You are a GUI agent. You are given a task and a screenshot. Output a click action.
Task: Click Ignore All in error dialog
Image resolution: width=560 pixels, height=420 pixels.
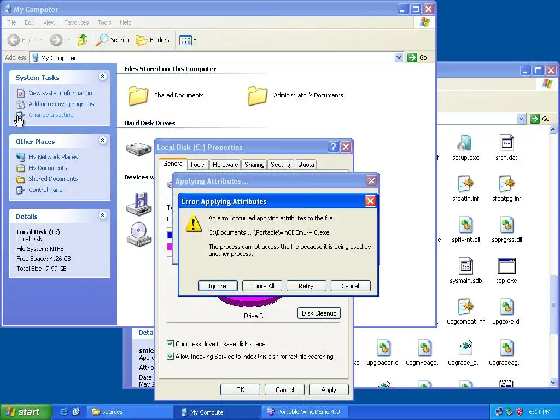point(262,285)
